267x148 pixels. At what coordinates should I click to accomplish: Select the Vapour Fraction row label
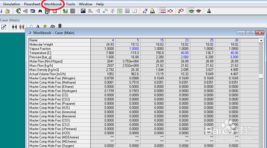tap(59, 49)
